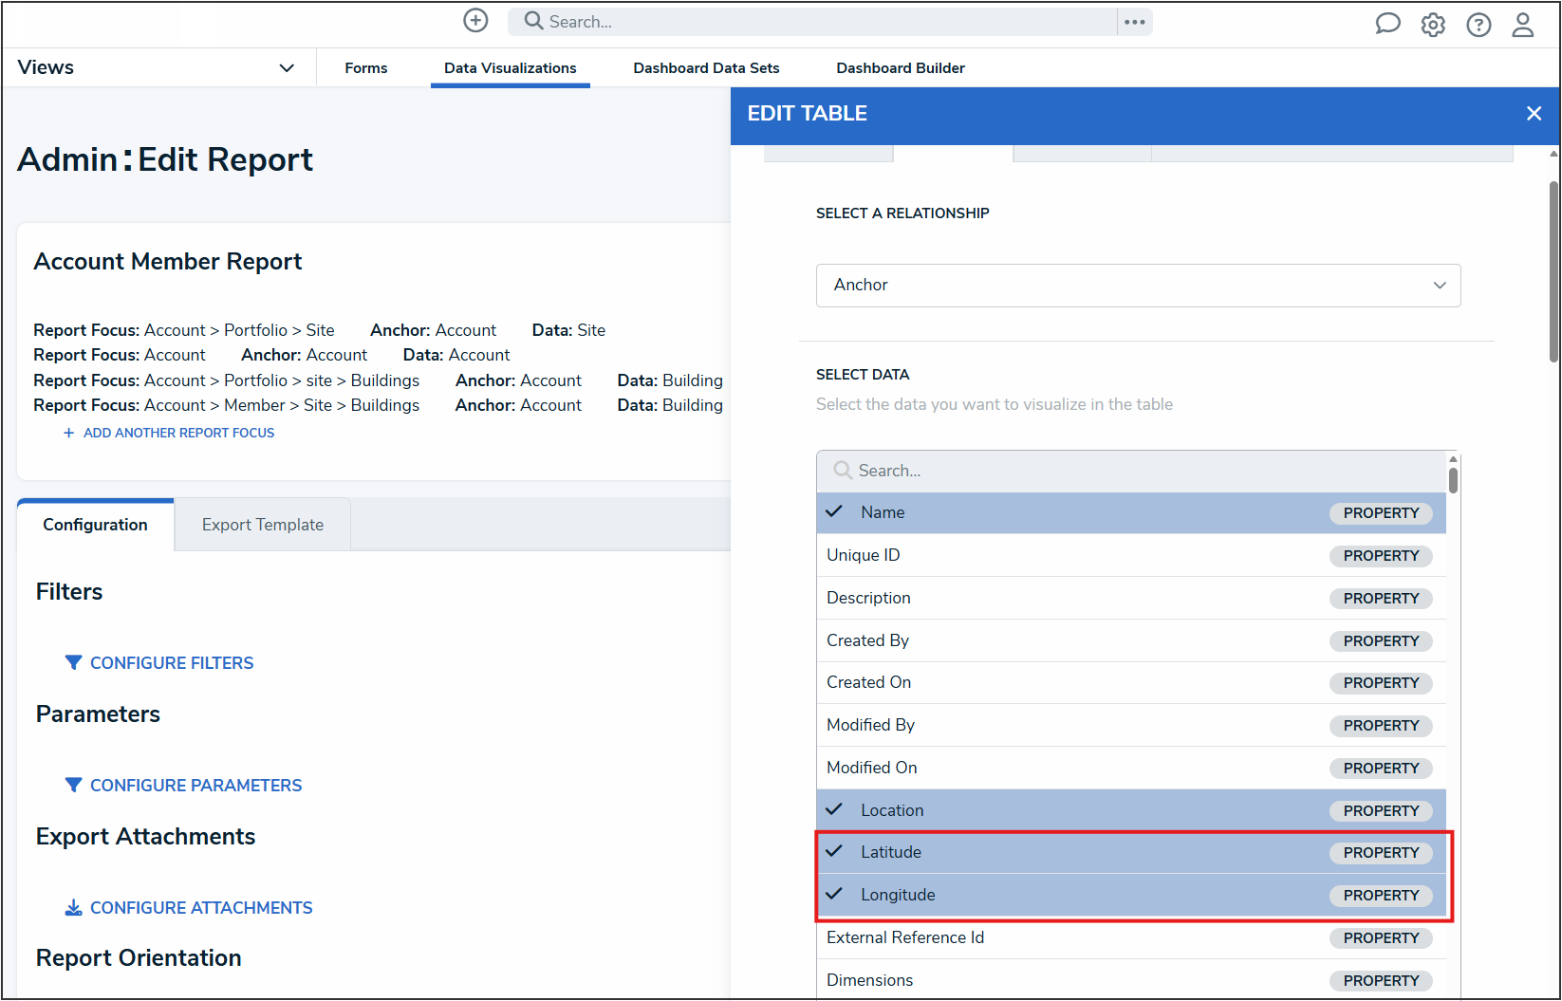Switch to the Export Template tab
1562x1001 pixels.
coord(262,525)
